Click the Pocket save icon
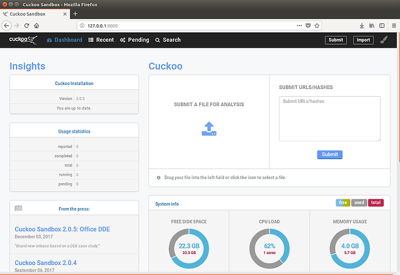Image resolution: width=400 pixels, height=275 pixels. 308,26
